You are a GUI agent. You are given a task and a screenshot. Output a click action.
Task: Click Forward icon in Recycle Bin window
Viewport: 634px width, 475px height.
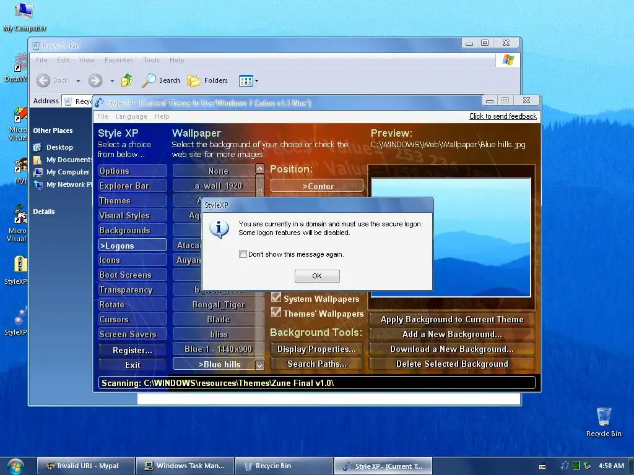(95, 80)
